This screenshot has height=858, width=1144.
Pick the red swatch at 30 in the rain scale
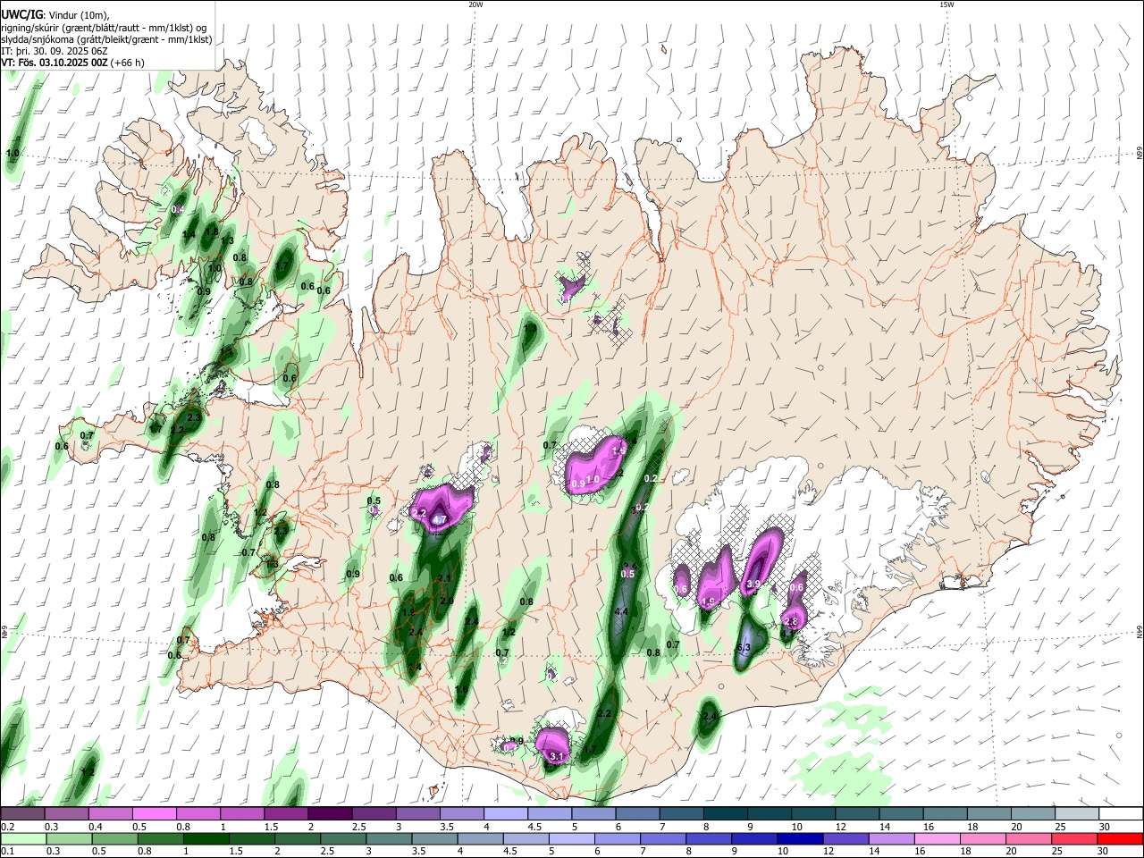click(1120, 838)
